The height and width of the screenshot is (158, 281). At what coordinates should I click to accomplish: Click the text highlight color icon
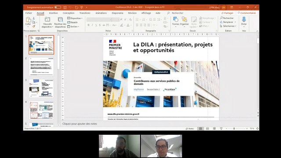[x=122, y=25]
